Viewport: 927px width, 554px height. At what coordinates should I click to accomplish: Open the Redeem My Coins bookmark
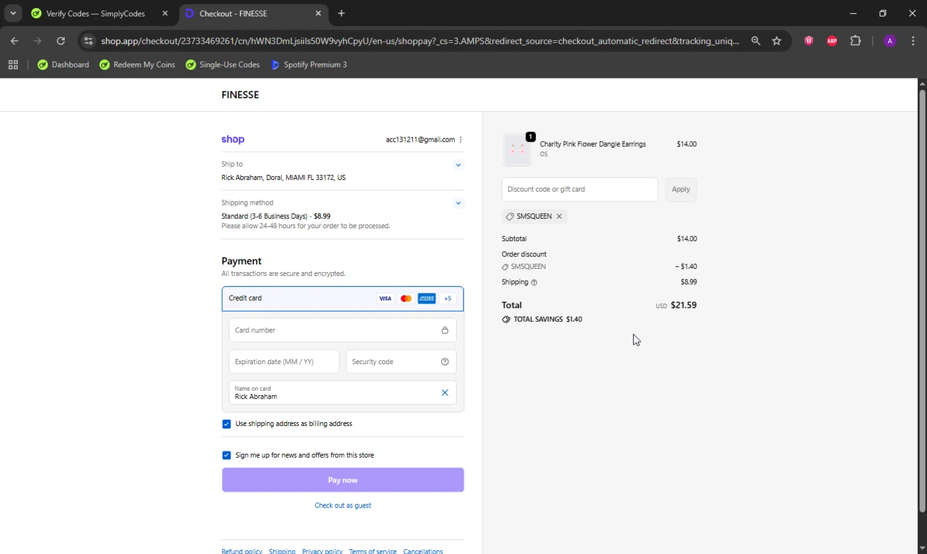pos(137,64)
